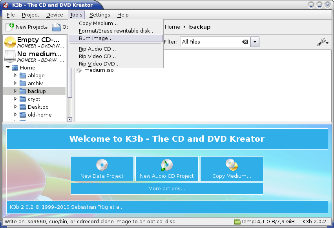334x228 pixels.
Task: Click the Temp folder icon in status bar
Action: tap(237, 222)
